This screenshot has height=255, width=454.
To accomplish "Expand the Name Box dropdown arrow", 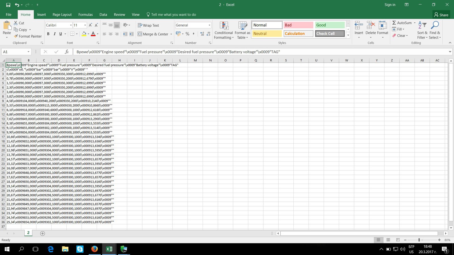I will coord(28,52).
